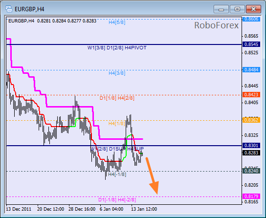Click the 0.8545 pivot price tag
The height and width of the screenshot is (218, 266).
[x=251, y=44]
